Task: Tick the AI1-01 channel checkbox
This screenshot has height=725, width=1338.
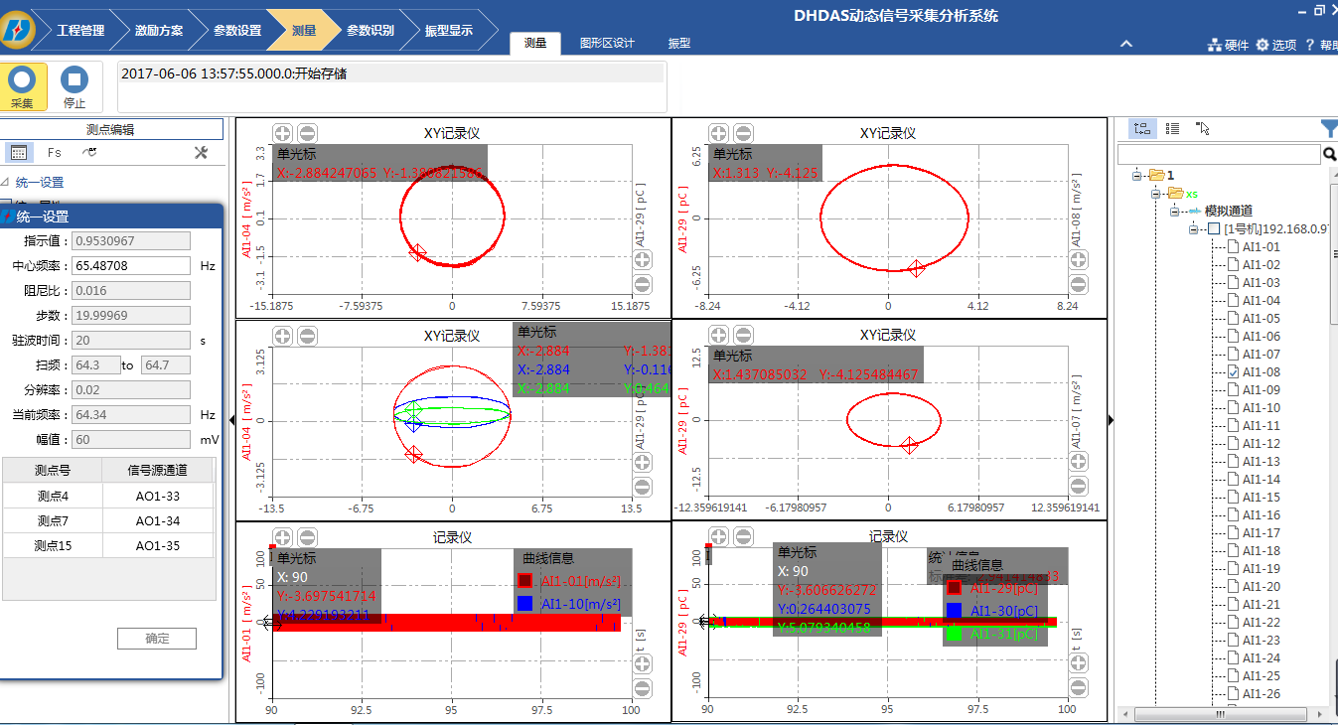Action: 1233,246
